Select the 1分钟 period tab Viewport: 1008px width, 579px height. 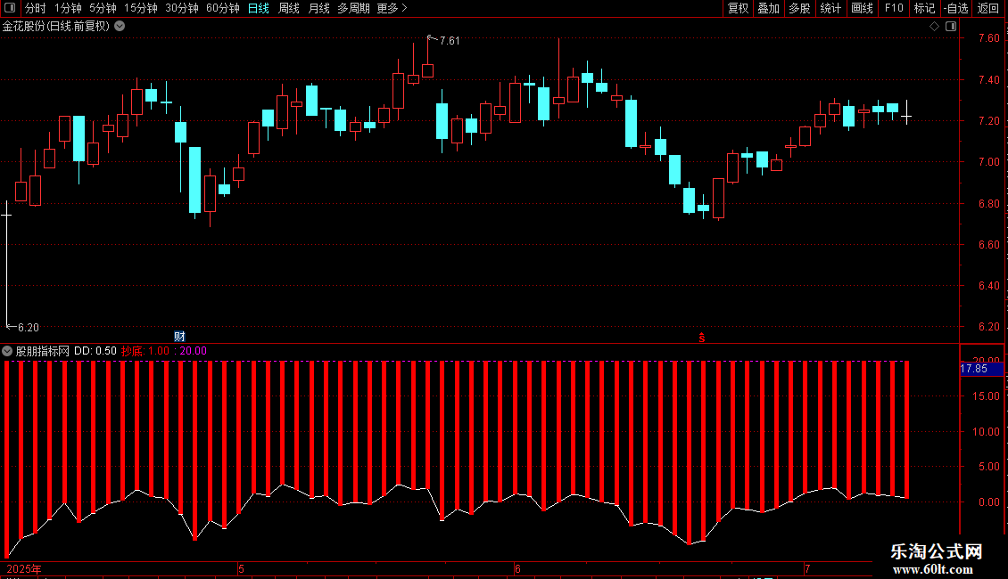(x=68, y=8)
